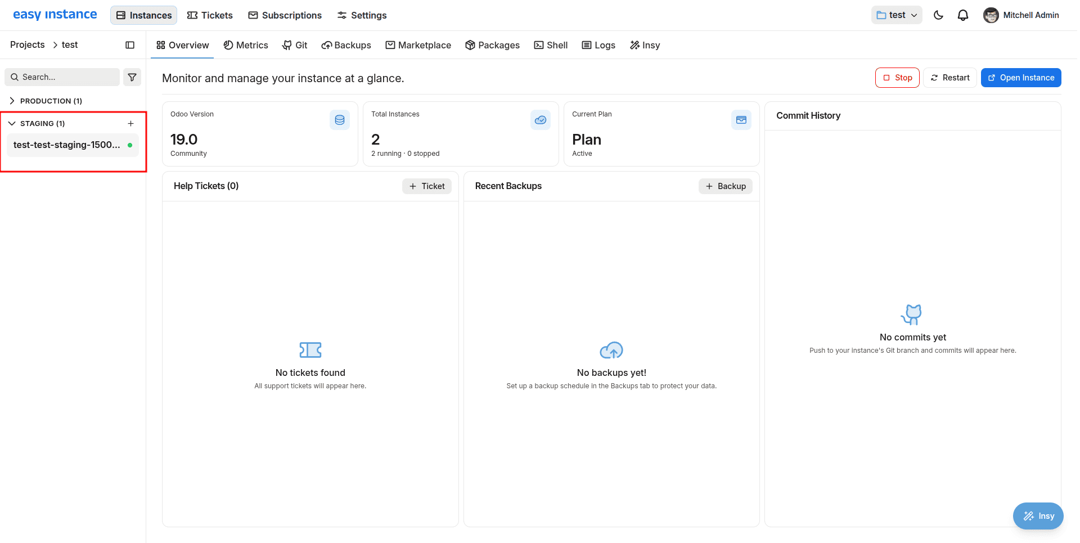Open Mitchell Admin user menu
Image resolution: width=1080 pixels, height=543 pixels.
click(1021, 15)
